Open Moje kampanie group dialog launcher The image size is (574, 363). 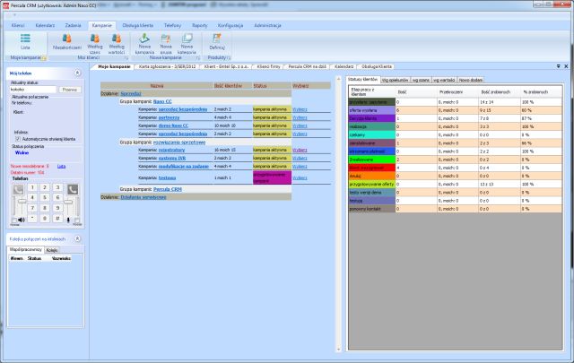click(x=44, y=58)
